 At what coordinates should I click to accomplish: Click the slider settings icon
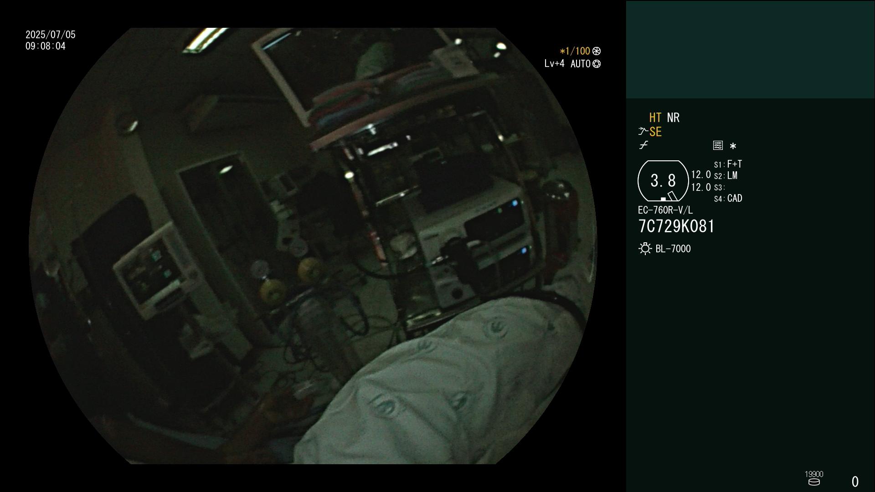[718, 145]
